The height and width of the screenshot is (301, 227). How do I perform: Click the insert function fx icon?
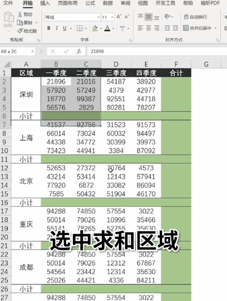click(79, 52)
